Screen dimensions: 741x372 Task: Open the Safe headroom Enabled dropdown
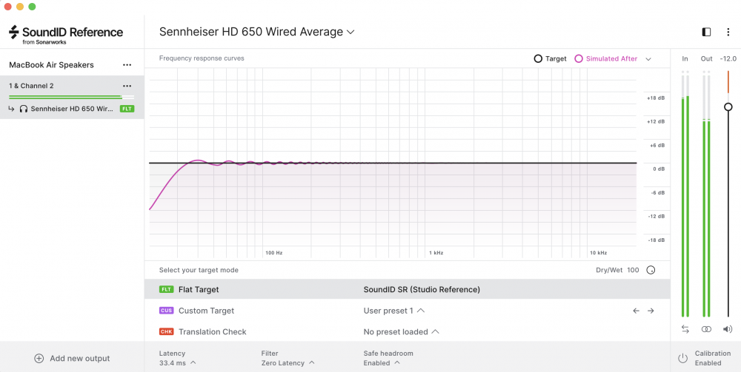click(x=381, y=363)
